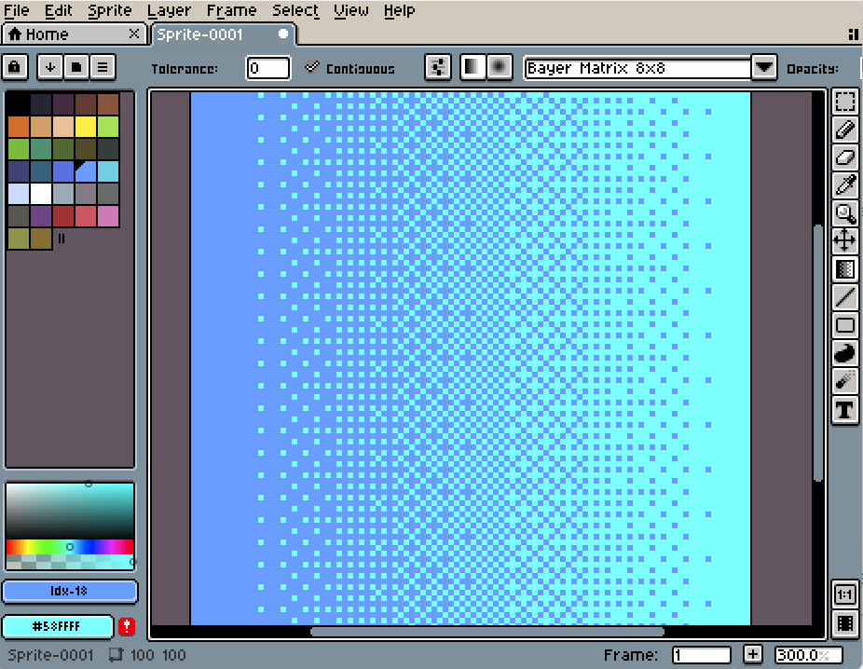Select the Pencil tool
This screenshot has width=863, height=669.
tap(844, 130)
